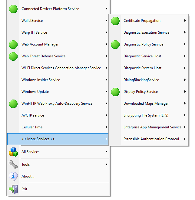Click the colored cubes All Services icon

coord(13,152)
